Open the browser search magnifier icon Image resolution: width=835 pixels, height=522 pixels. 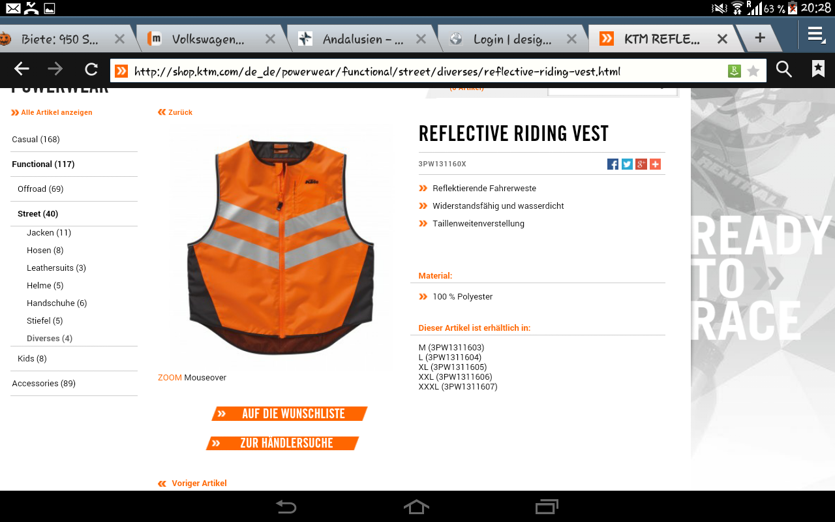point(784,70)
